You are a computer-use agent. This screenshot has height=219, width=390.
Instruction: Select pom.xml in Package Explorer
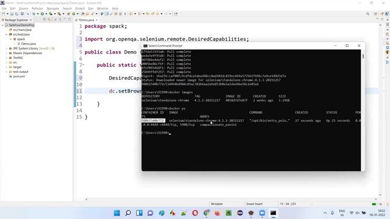[19, 77]
